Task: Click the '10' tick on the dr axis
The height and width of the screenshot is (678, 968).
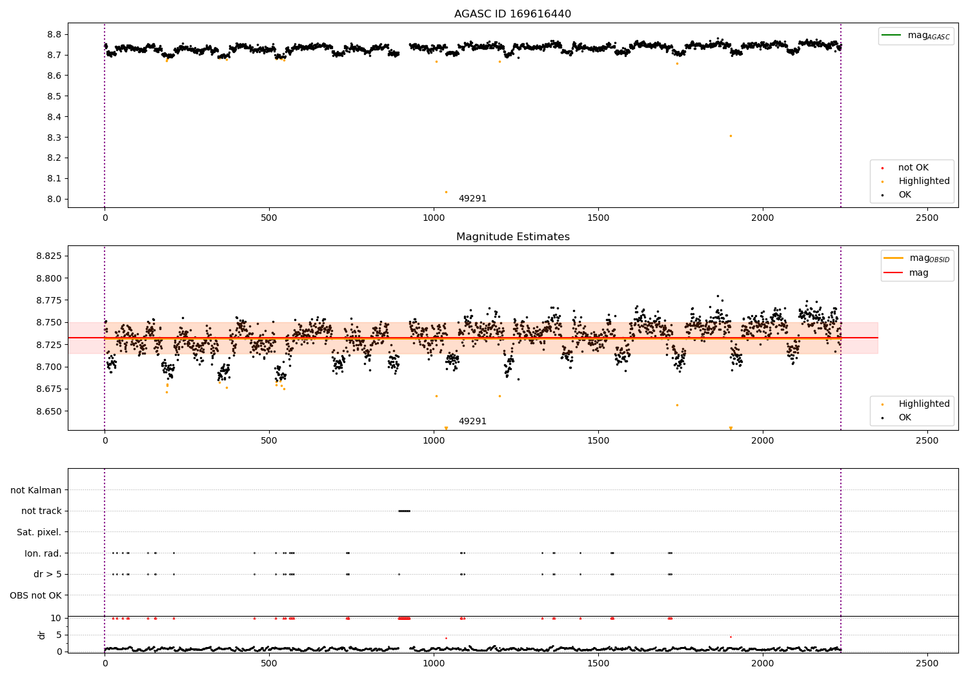Action: [56, 619]
